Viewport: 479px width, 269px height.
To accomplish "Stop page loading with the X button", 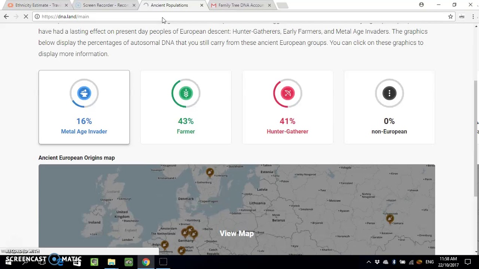I will (25, 16).
